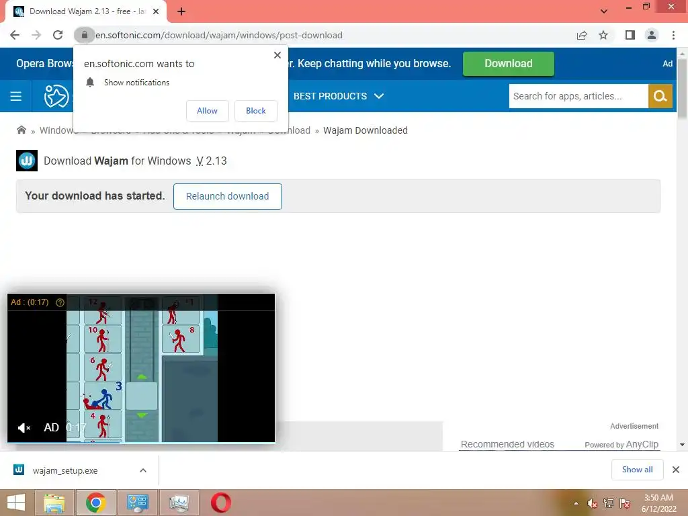Show hidden system tray icons
The width and height of the screenshot is (688, 516).
576,503
